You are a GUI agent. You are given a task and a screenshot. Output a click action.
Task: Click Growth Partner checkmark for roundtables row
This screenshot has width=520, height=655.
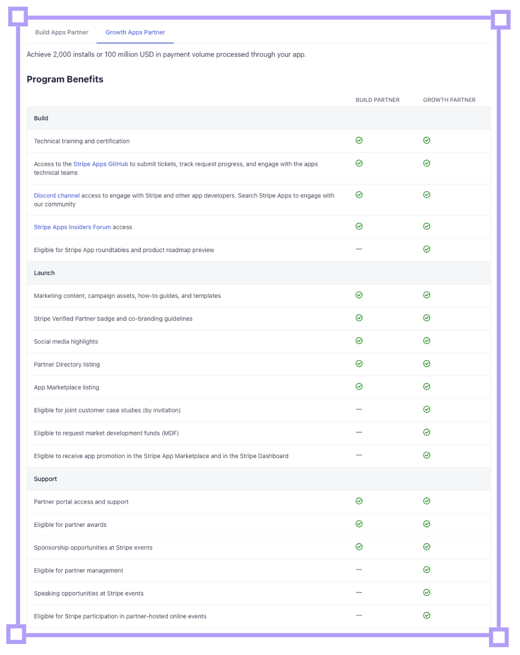[x=427, y=249]
